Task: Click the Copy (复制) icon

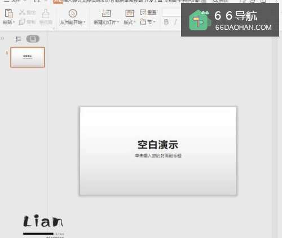Action: 22,22
